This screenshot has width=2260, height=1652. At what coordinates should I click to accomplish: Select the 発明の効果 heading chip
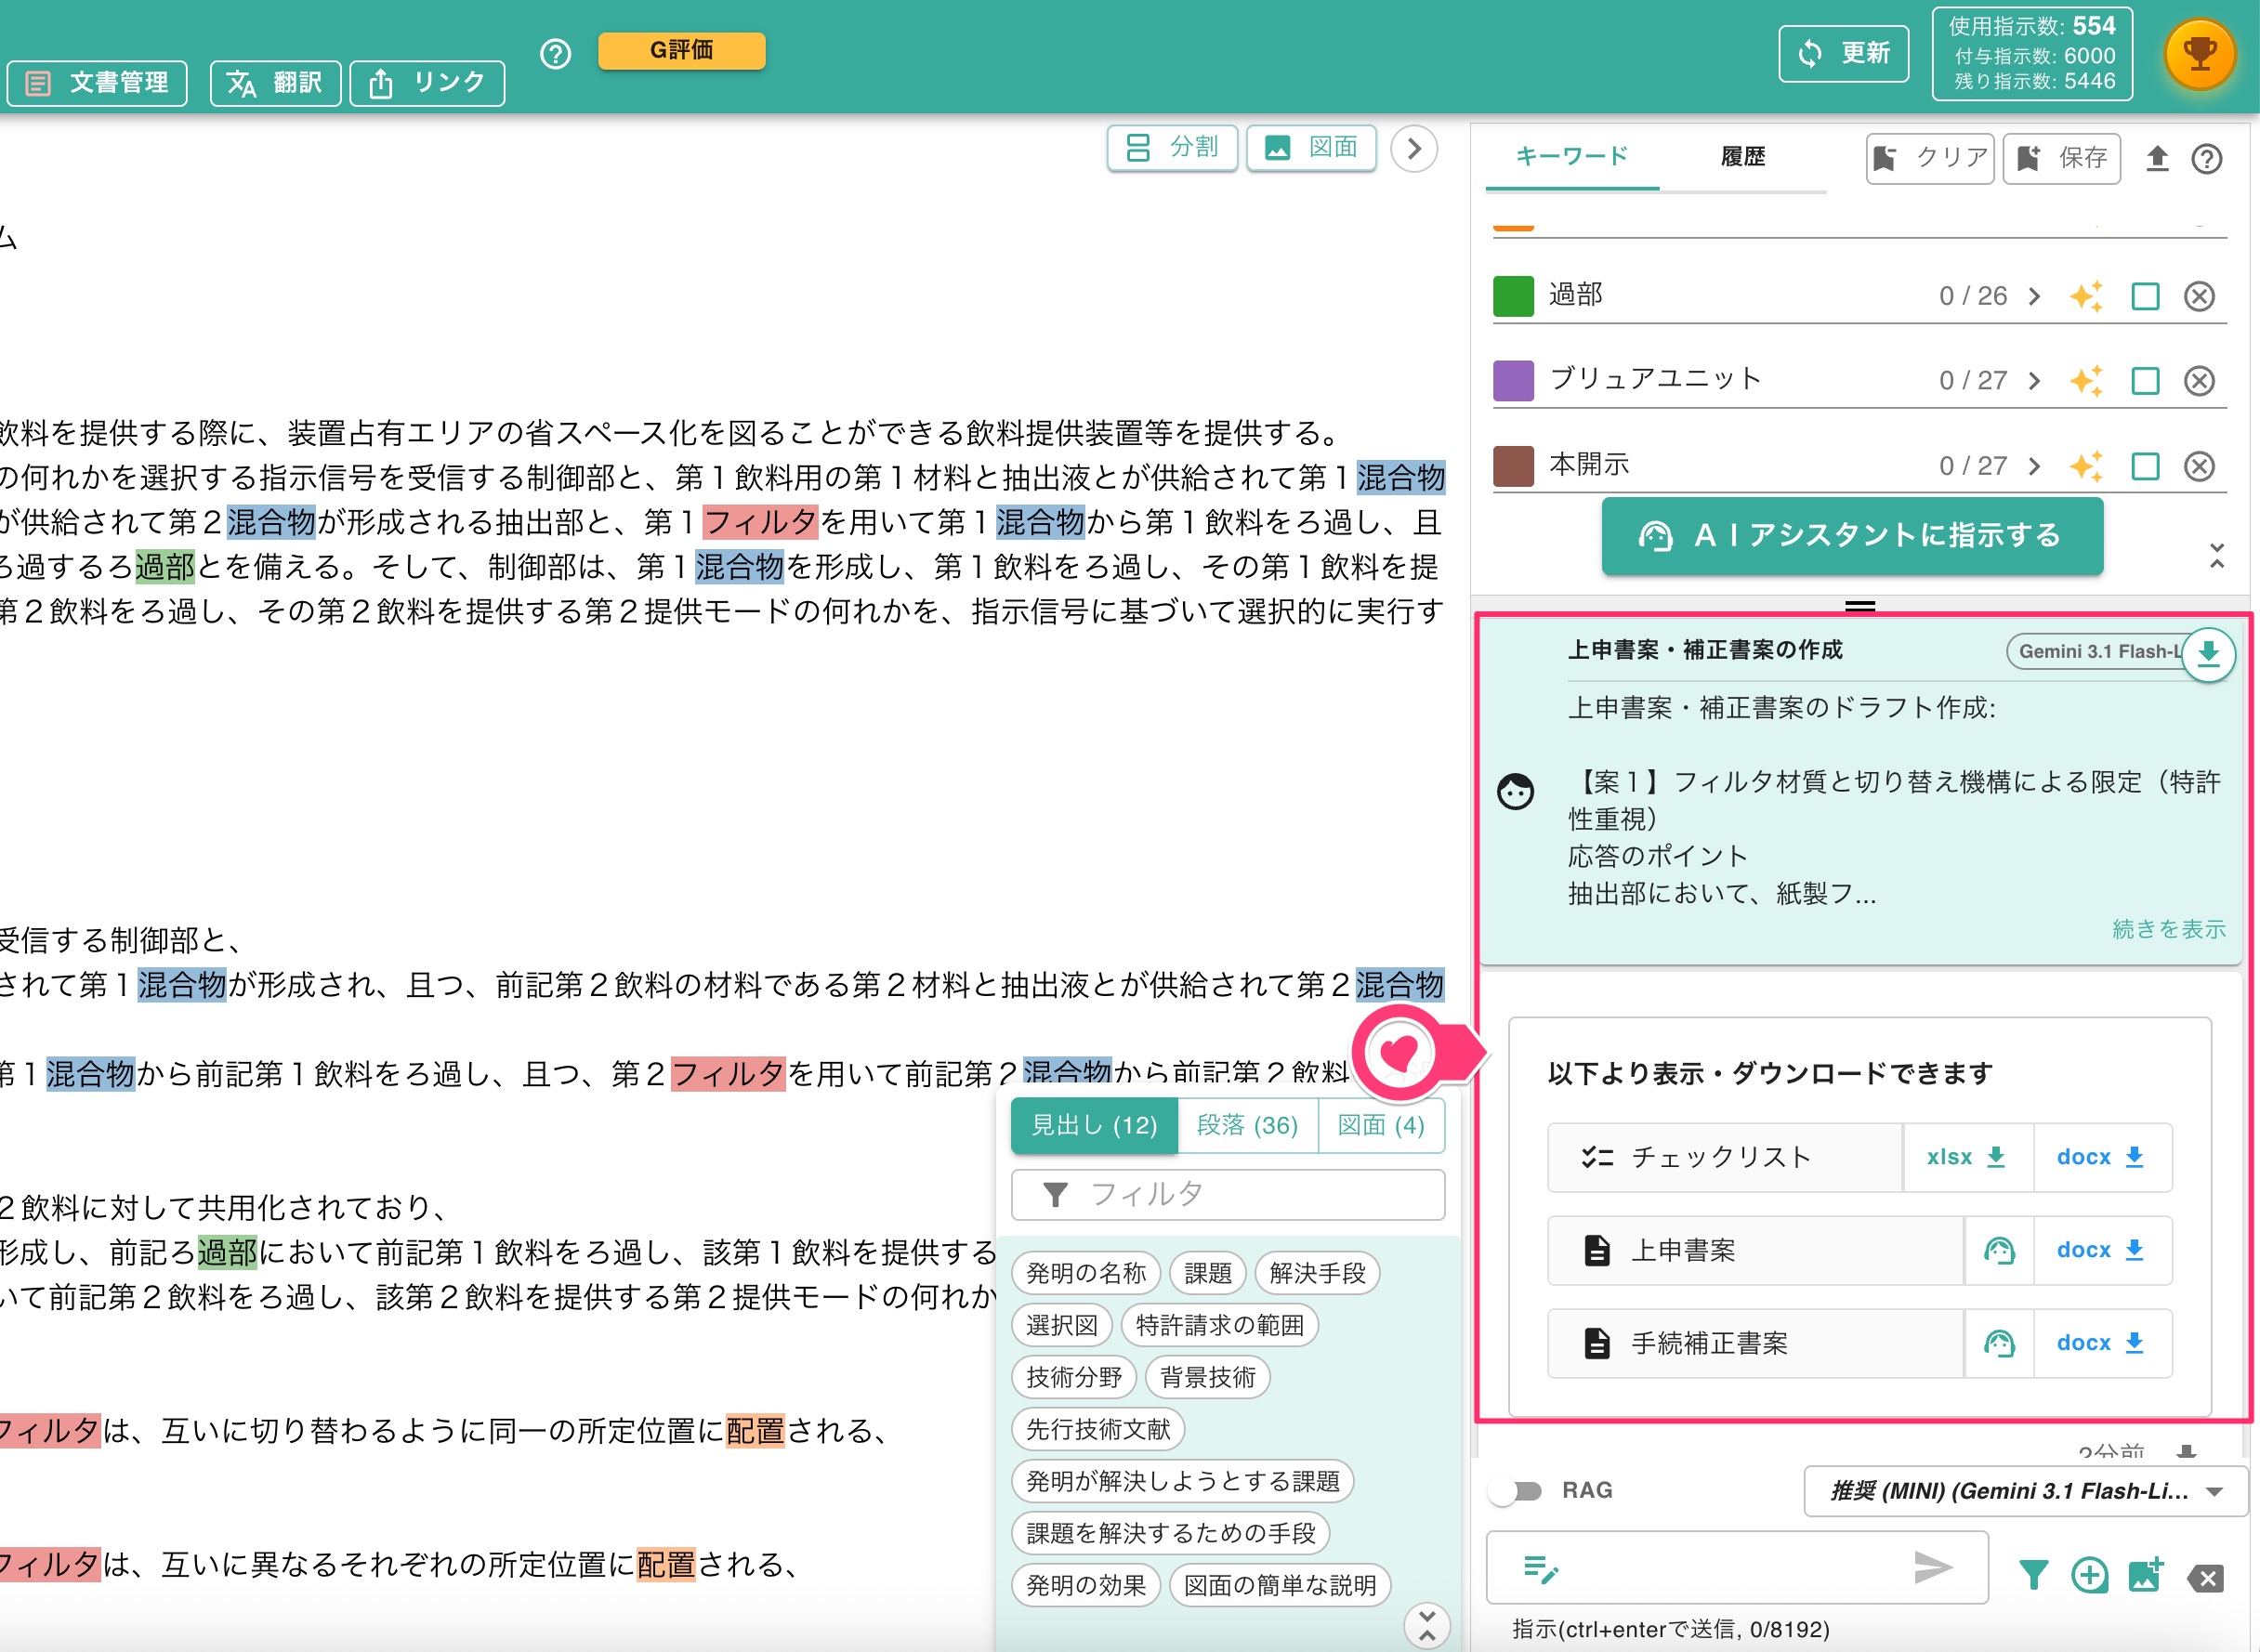(1086, 1586)
